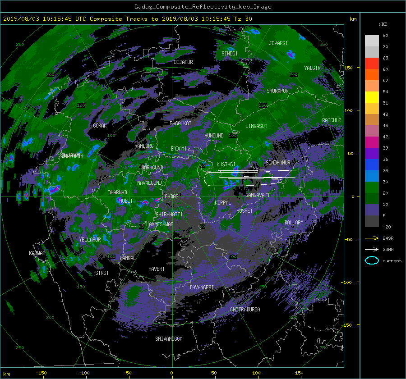Click the HUNGUND city label

click(214, 135)
